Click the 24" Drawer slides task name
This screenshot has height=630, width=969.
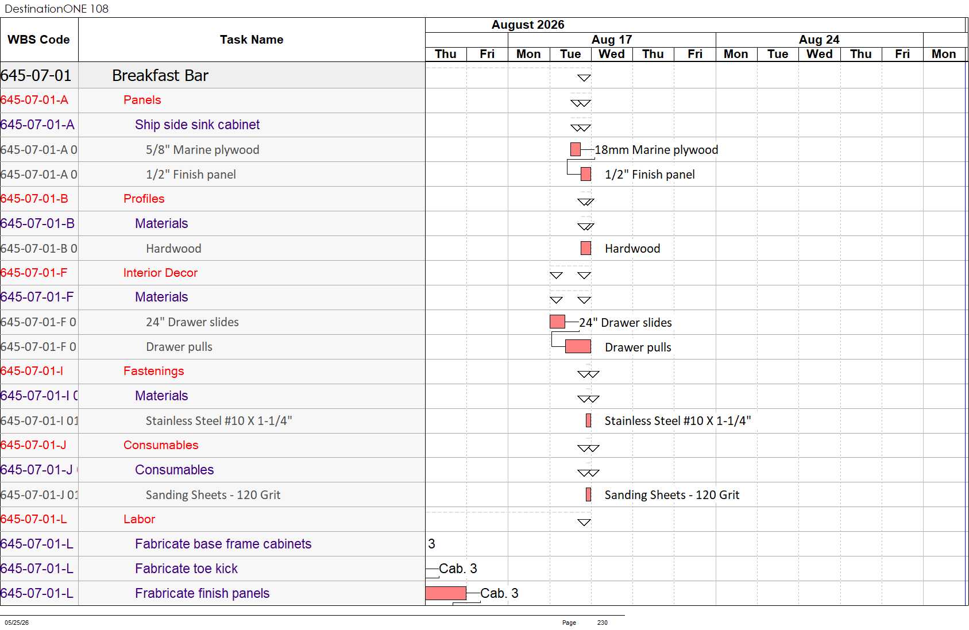pyautogui.click(x=192, y=322)
